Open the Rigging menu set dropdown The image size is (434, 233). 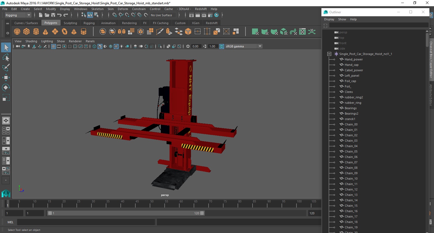point(18,15)
